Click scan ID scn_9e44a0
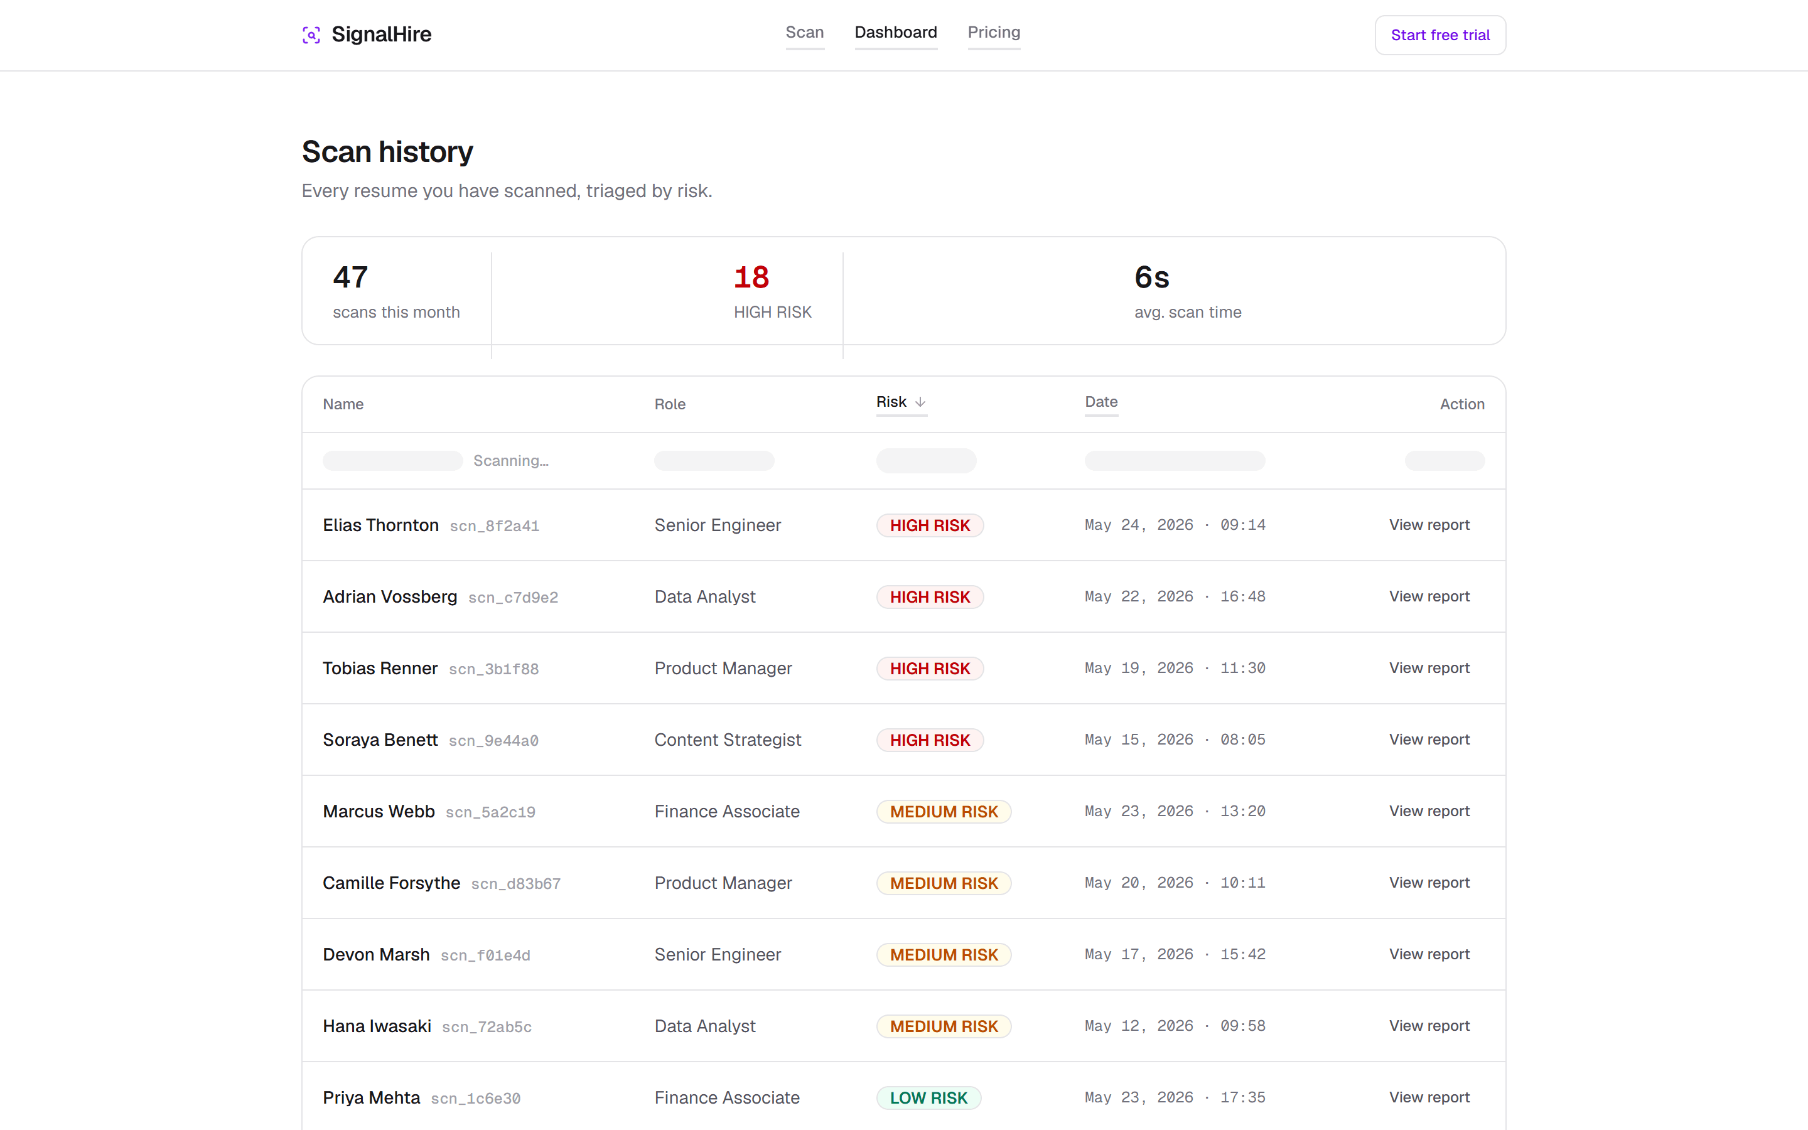Image resolution: width=1808 pixels, height=1130 pixels. click(x=494, y=741)
